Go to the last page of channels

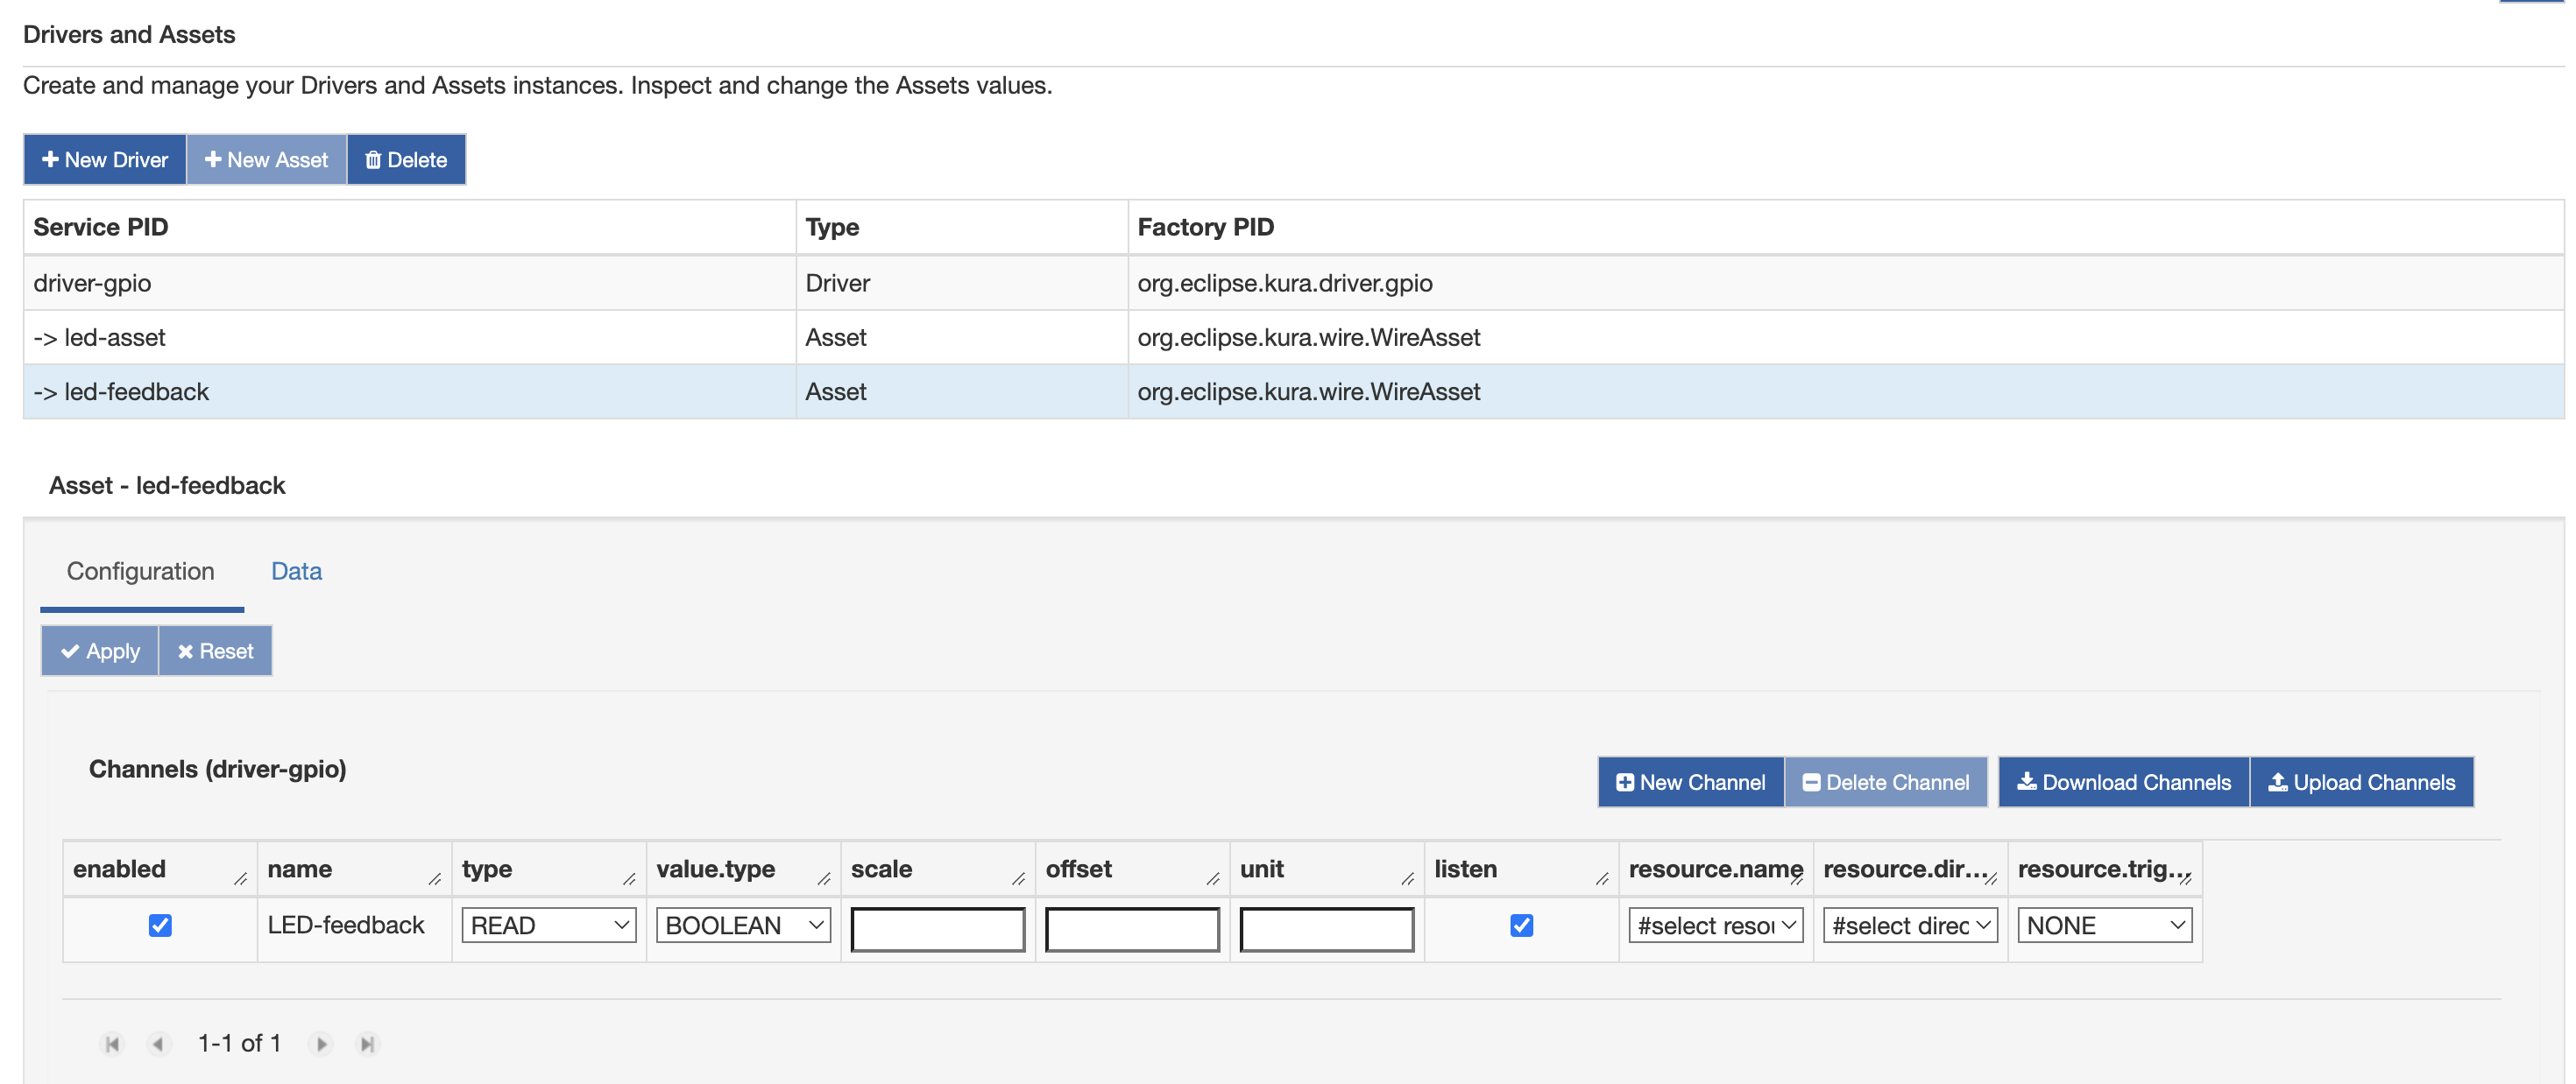click(x=367, y=1044)
